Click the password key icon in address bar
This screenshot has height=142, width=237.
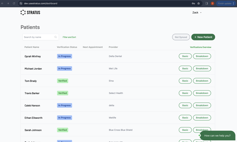click(x=193, y=3)
